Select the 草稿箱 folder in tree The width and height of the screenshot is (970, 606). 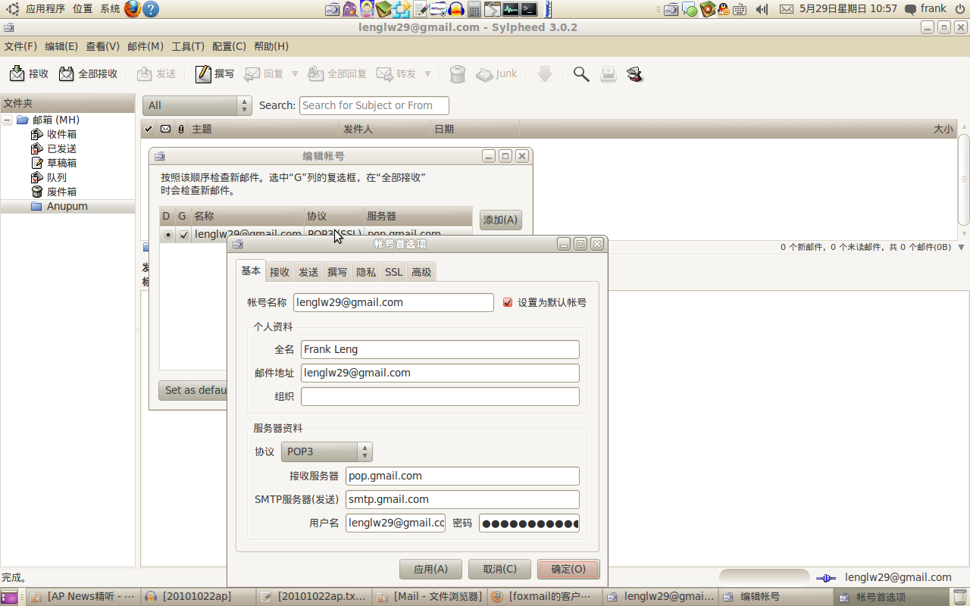[61, 163]
